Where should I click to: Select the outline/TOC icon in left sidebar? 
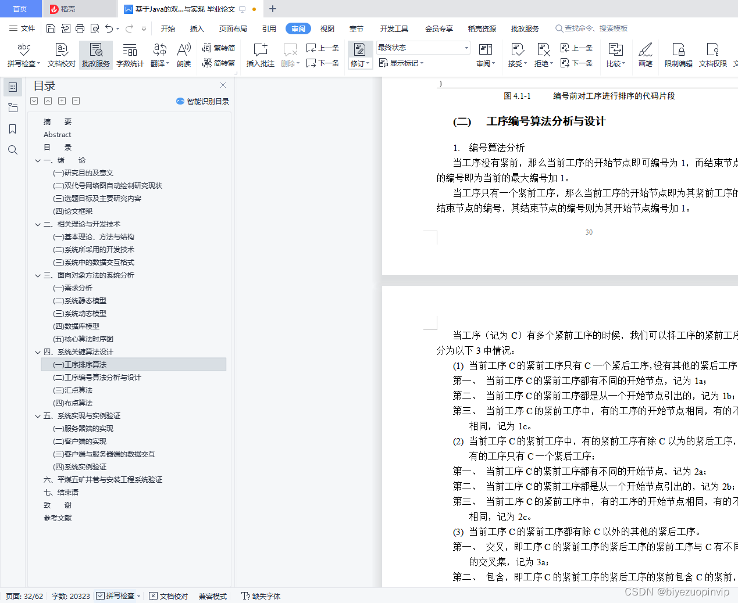(x=12, y=87)
